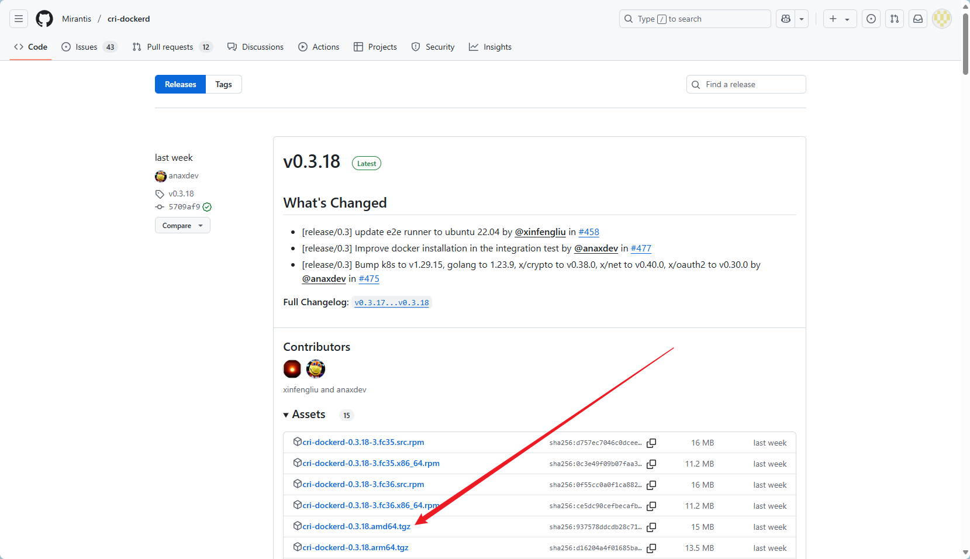
Task: Switch to the Security tab
Action: point(433,47)
